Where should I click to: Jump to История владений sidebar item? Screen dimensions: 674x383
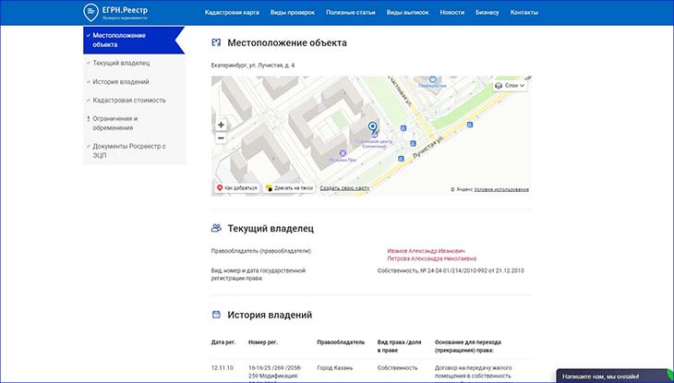[121, 81]
